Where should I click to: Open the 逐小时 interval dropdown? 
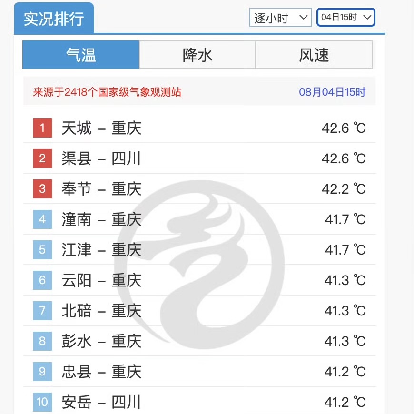280,18
